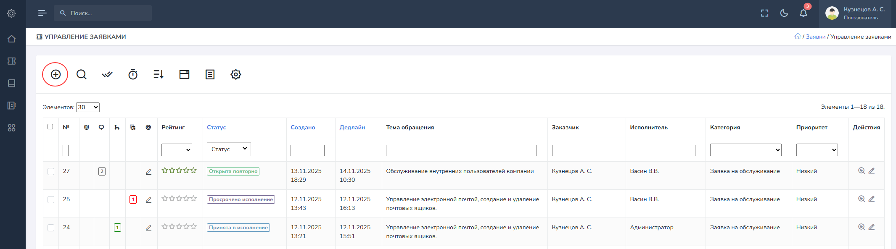Click the add new ticket plus icon
Image resolution: width=896 pixels, height=249 pixels.
56,74
